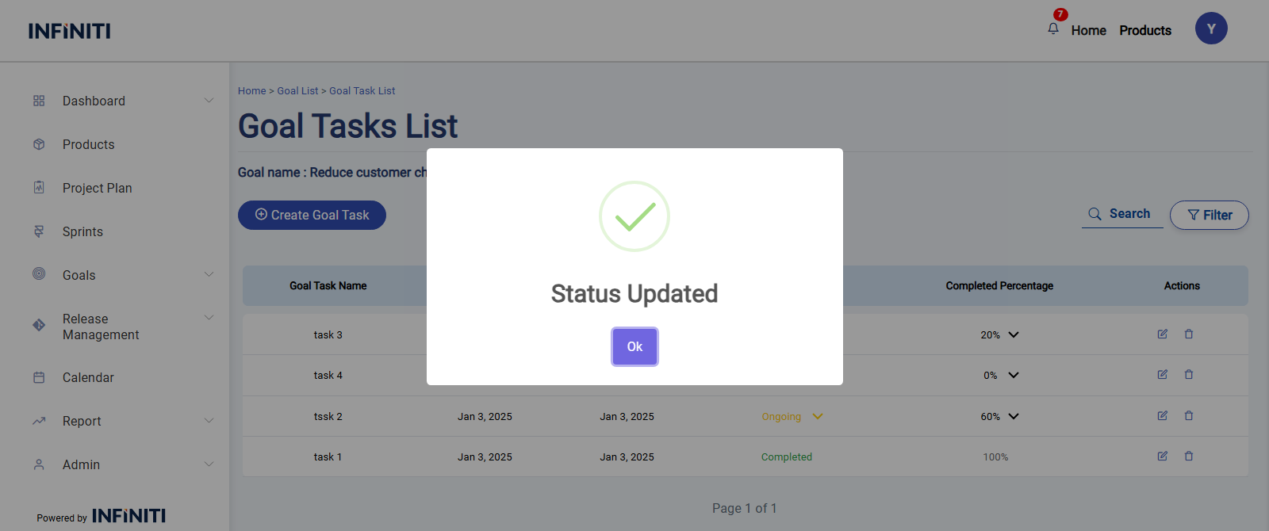This screenshot has height=531, width=1269.
Task: Click delete icon for task 1
Action: point(1189,457)
